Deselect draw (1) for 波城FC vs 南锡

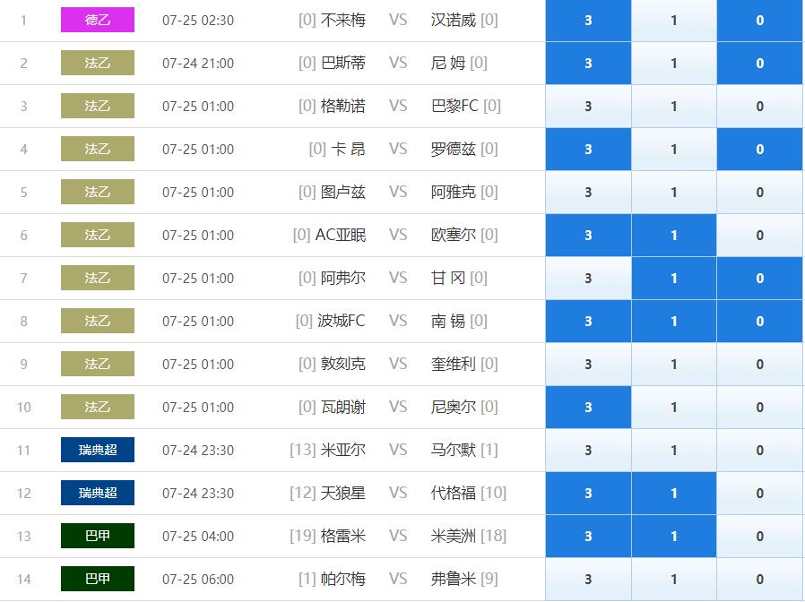[x=673, y=322]
